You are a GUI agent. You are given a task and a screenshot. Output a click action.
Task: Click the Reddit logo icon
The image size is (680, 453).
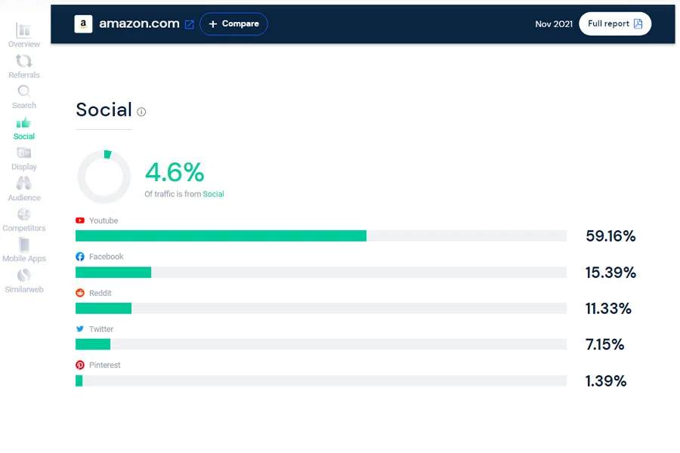click(80, 293)
